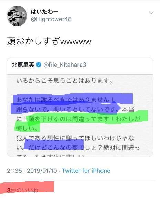This screenshot has height=198, width=160.
Task: Open the quoted tweet's first line いるからこそ
Action: [64, 81]
